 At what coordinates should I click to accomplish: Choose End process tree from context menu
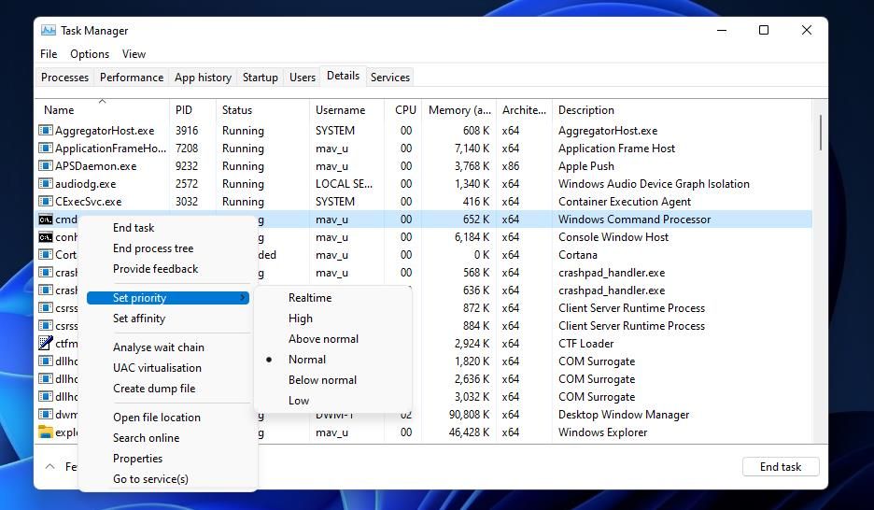click(153, 248)
